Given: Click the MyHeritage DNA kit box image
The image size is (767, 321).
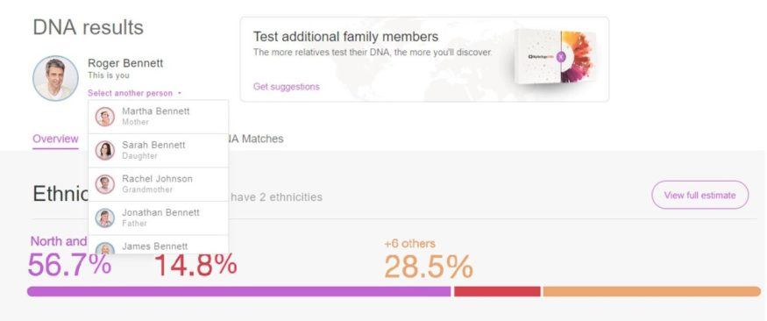Looking at the screenshot, I should (x=555, y=57).
